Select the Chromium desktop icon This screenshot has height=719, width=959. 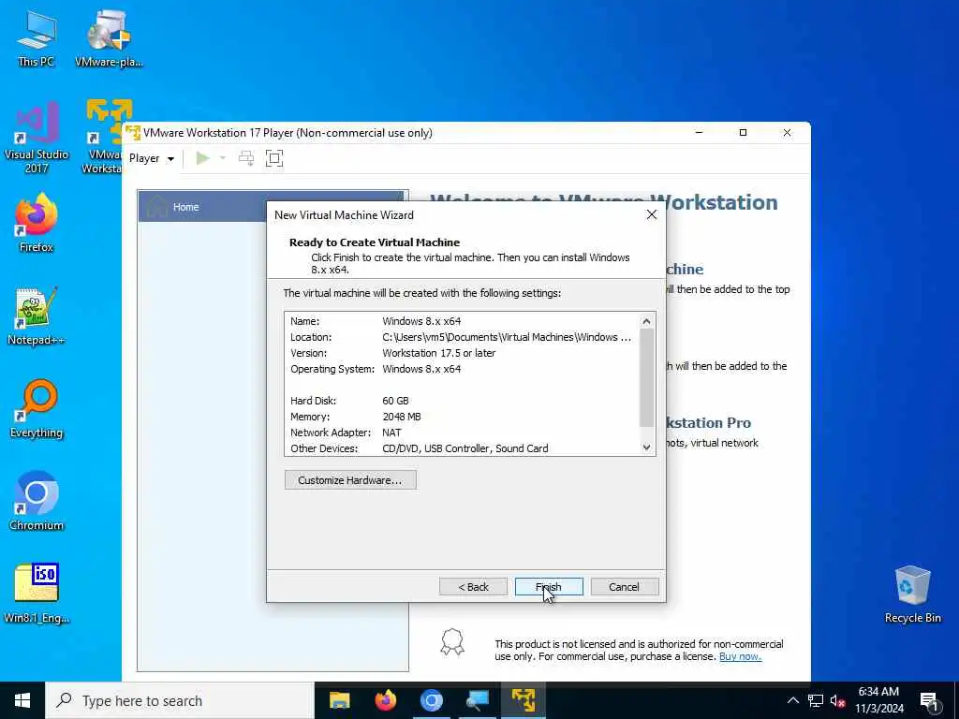(x=37, y=502)
